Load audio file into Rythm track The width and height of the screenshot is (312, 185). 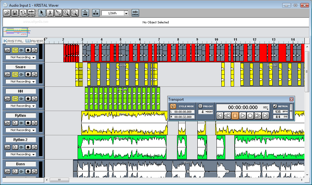point(7,123)
